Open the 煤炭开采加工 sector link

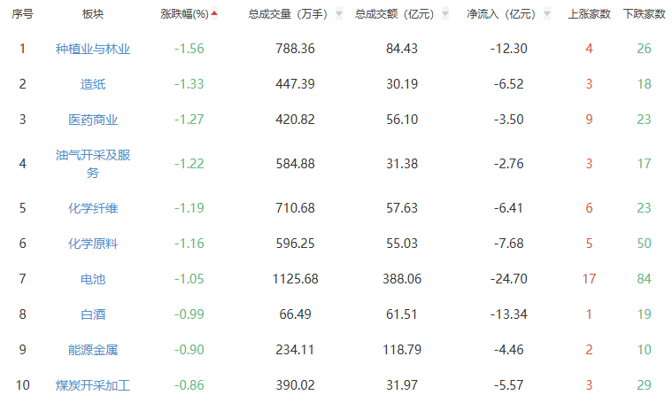(x=93, y=385)
